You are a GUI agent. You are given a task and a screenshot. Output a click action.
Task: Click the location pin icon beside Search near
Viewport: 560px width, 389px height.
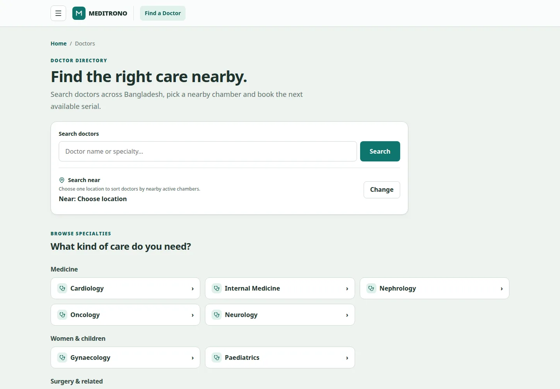click(x=61, y=180)
